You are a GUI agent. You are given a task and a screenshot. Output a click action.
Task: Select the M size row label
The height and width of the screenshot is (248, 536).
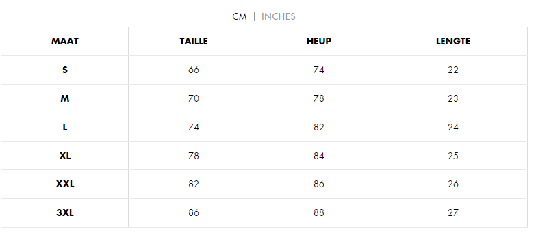(x=65, y=98)
